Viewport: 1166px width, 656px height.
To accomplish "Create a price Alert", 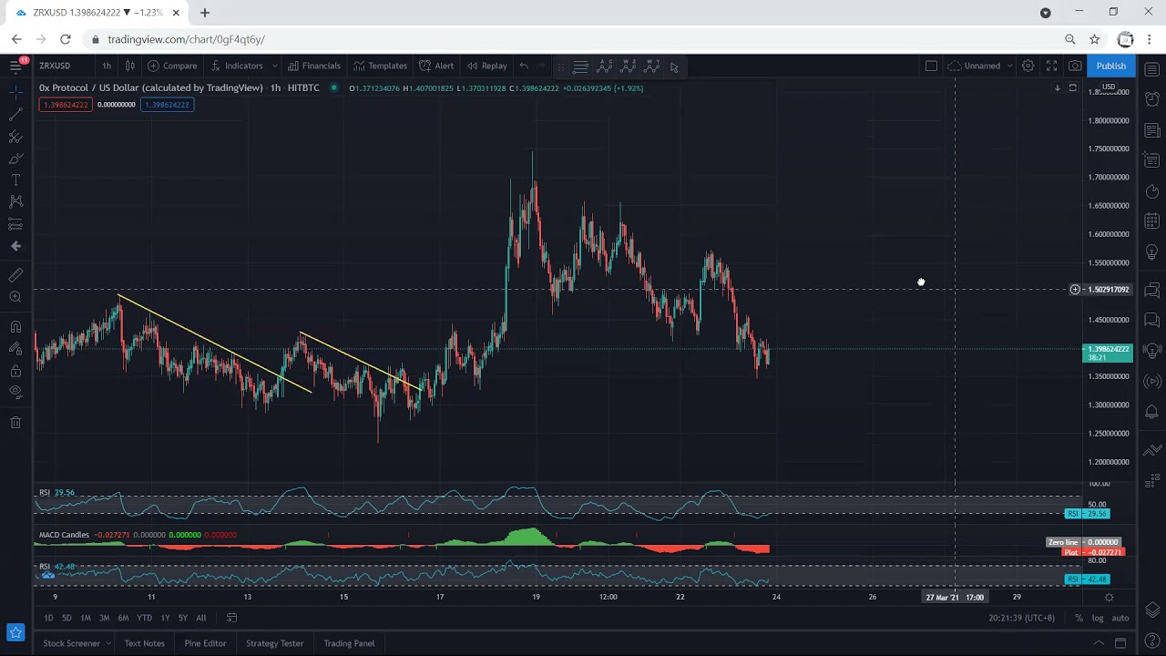I will click(x=436, y=66).
